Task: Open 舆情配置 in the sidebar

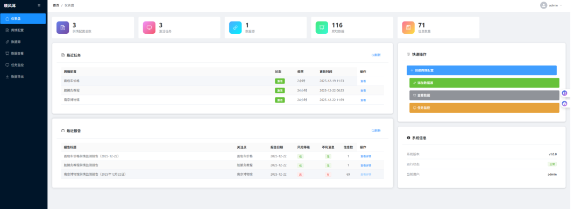Action: point(23,30)
